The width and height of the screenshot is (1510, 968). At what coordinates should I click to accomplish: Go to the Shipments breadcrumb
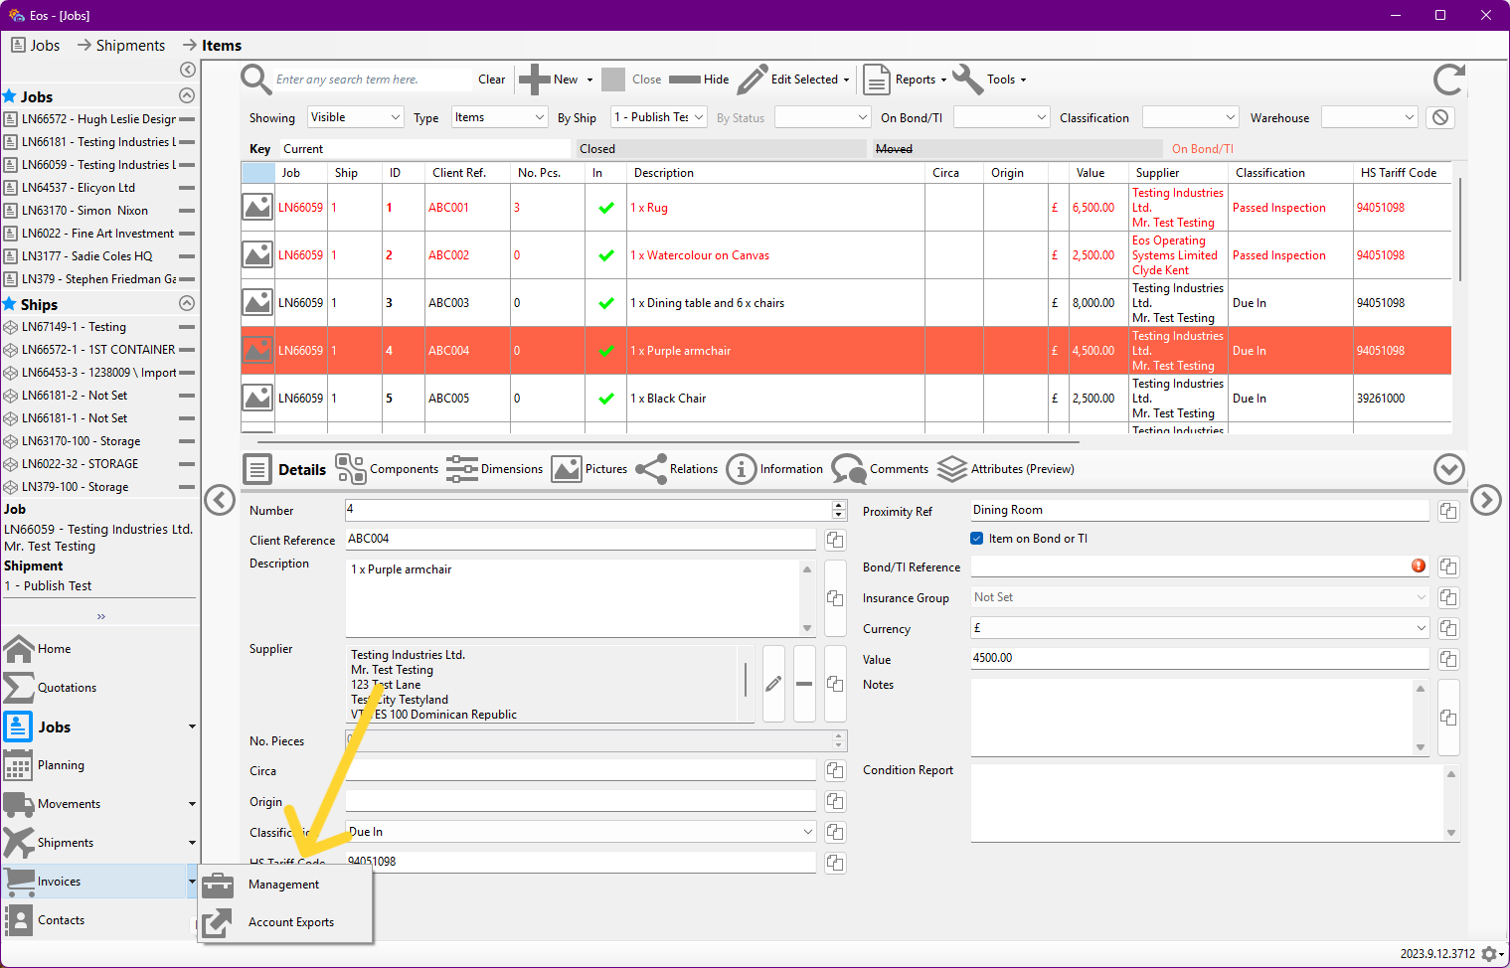pos(130,46)
